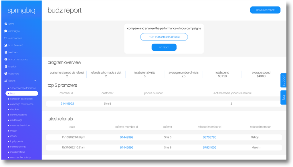Click the download report button
This screenshot has height=167, width=293.
[265, 10]
